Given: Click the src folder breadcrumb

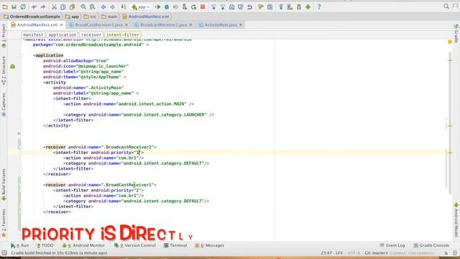Looking at the screenshot, I should coord(90,17).
